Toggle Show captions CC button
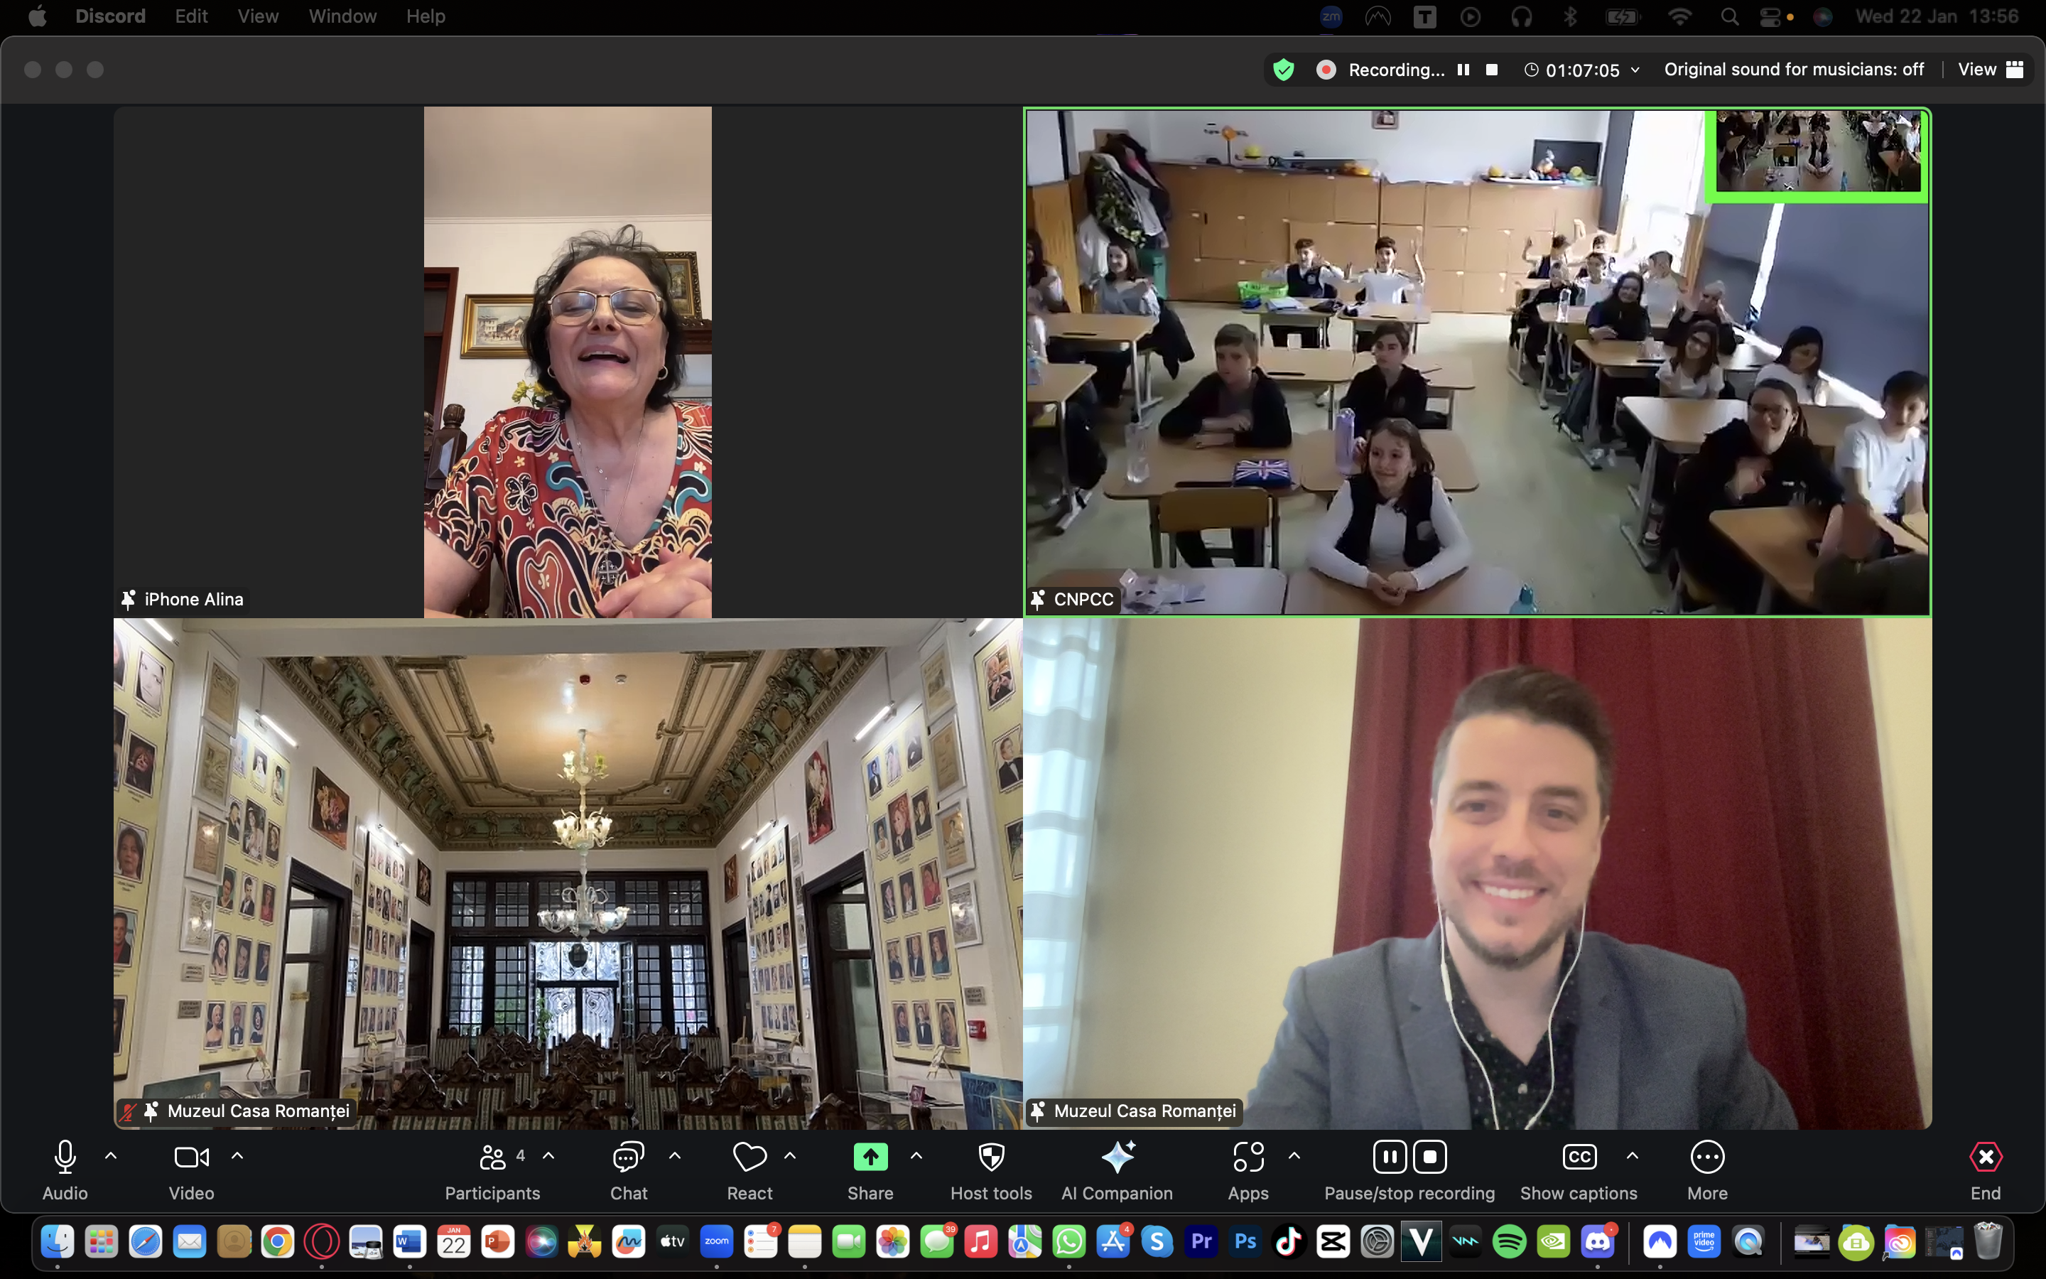Image resolution: width=2046 pixels, height=1279 pixels. click(1579, 1157)
